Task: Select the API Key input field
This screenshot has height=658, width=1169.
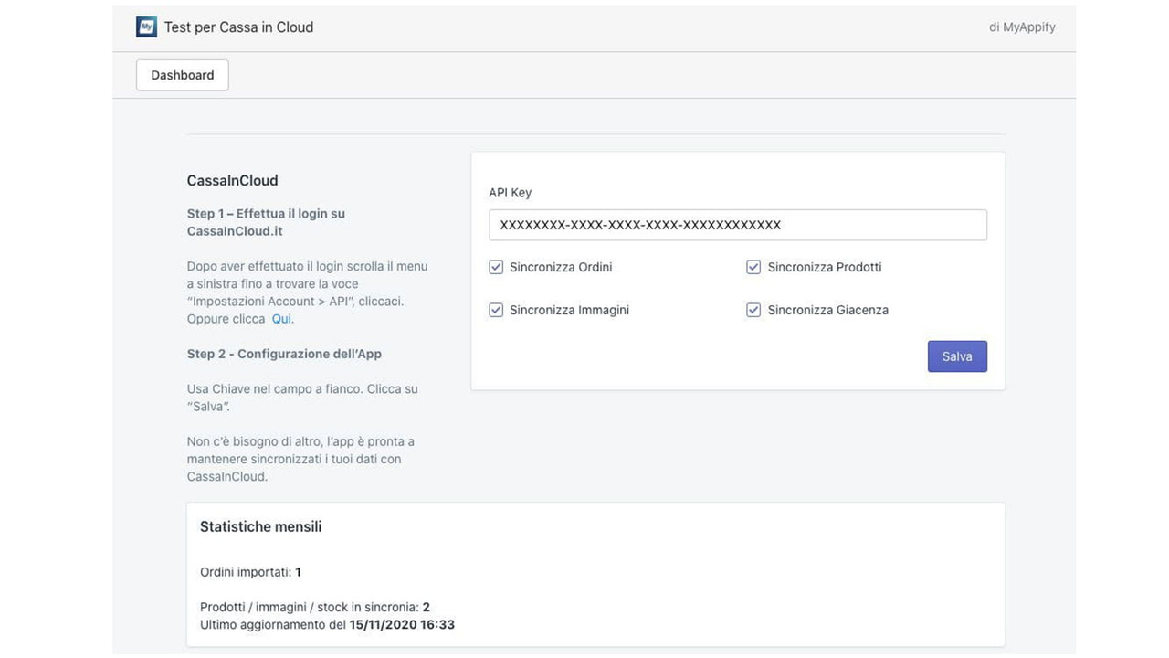Action: (x=738, y=224)
